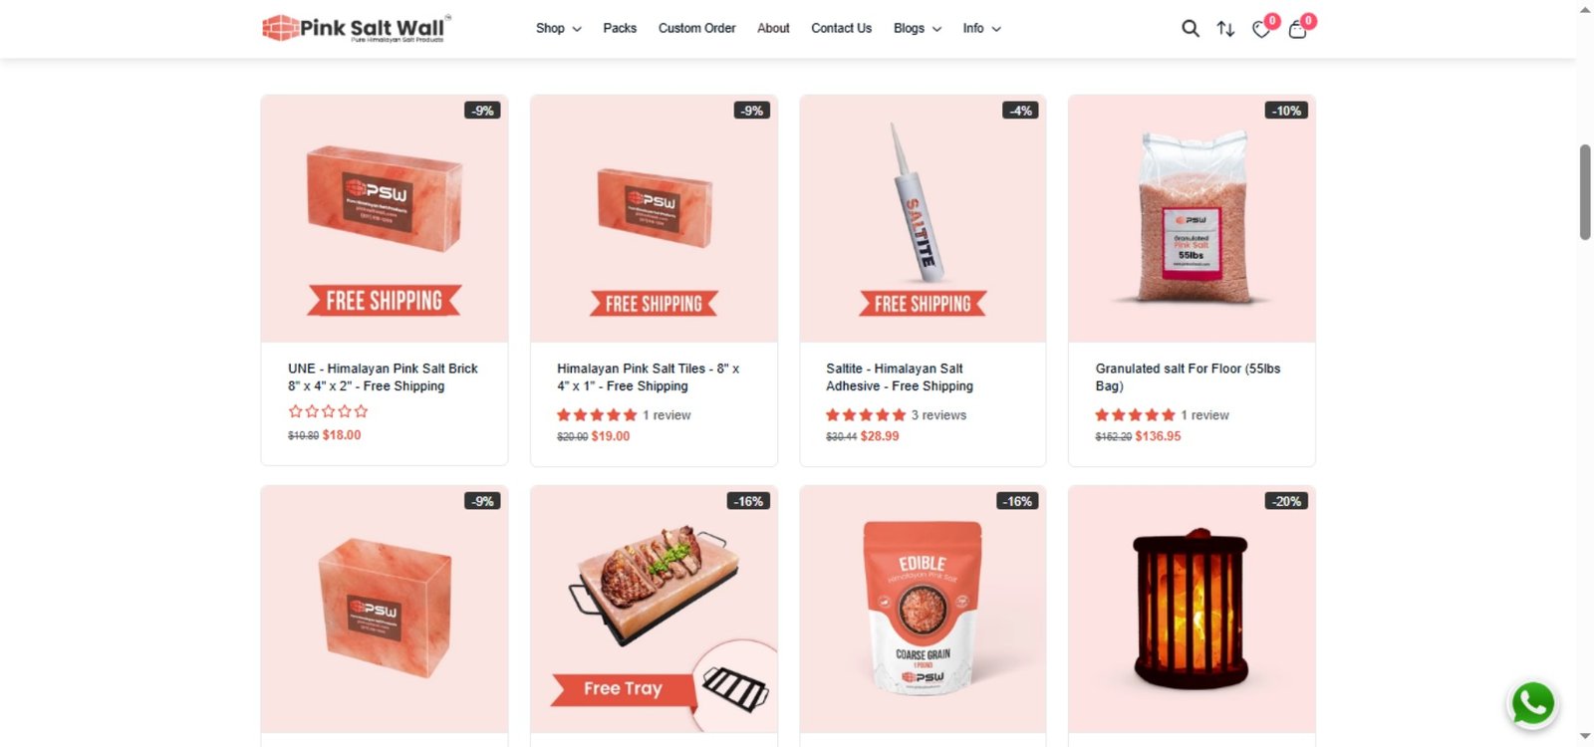Open Granulated salt For Floor product link
This screenshot has height=747, width=1594.
tap(1188, 377)
